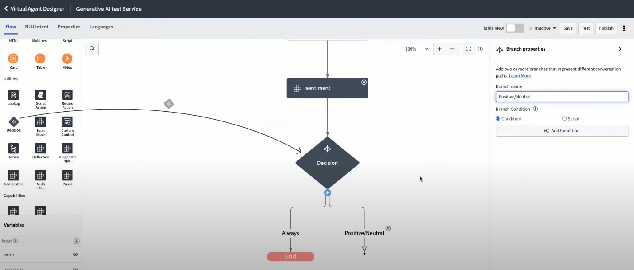Choose the Diagnostic Topic utility

click(67, 149)
